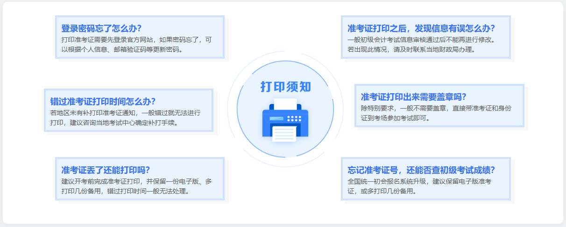Click line 证到考场参加考试即可。

[395, 118]
